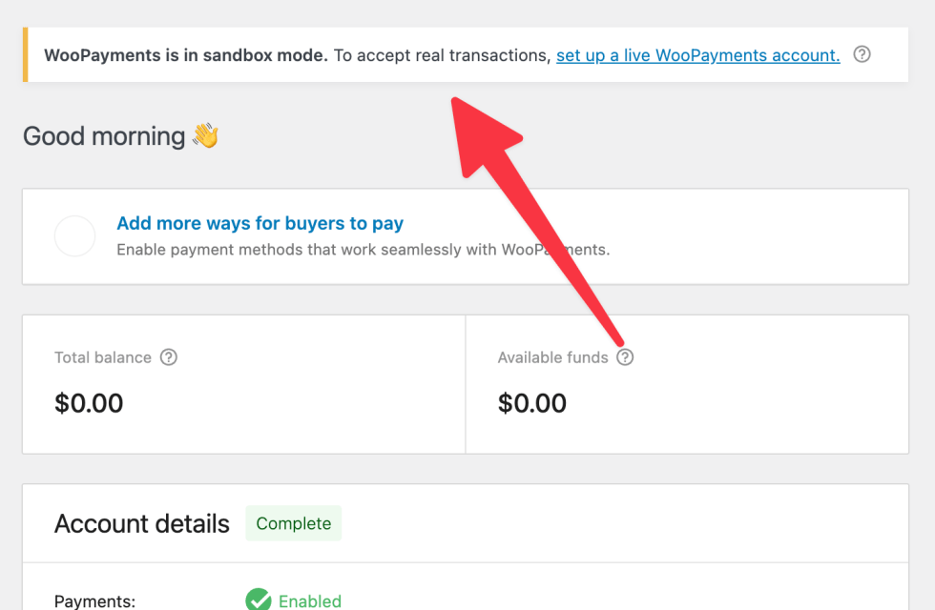
Task: Click the green 'Complete' status badge
Action: coord(294,523)
